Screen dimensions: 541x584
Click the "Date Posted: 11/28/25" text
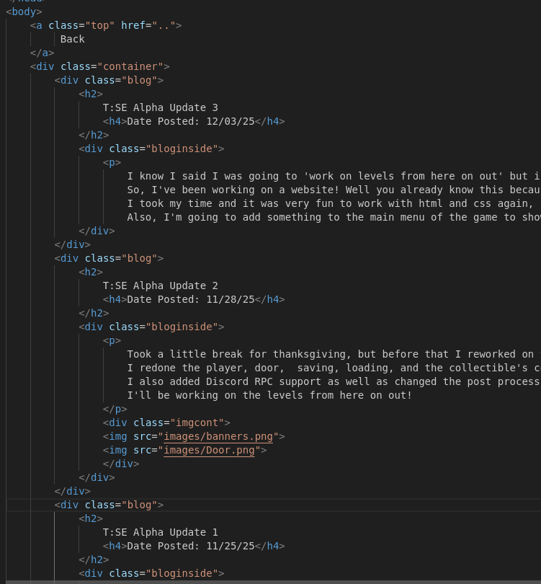pyautogui.click(x=191, y=299)
